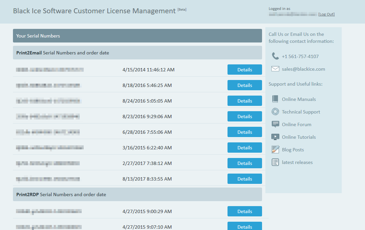
Task: Click the 3/16/2015 6:22:40 AM order date
Action: [147, 147]
